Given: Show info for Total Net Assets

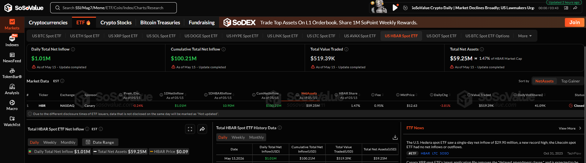Looking at the screenshot, I should (x=482, y=49).
